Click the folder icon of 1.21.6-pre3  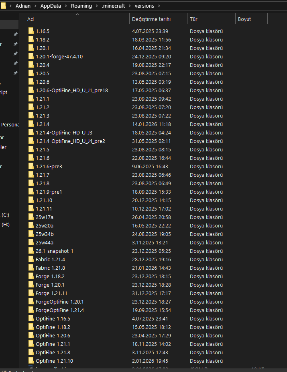point(31,166)
